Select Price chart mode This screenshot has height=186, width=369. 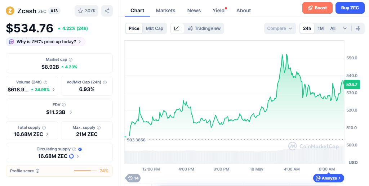134,28
